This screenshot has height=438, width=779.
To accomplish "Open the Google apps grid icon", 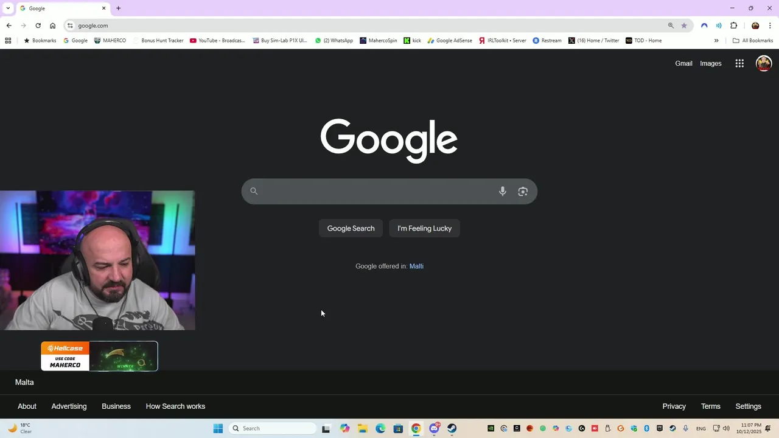I will pos(739,63).
